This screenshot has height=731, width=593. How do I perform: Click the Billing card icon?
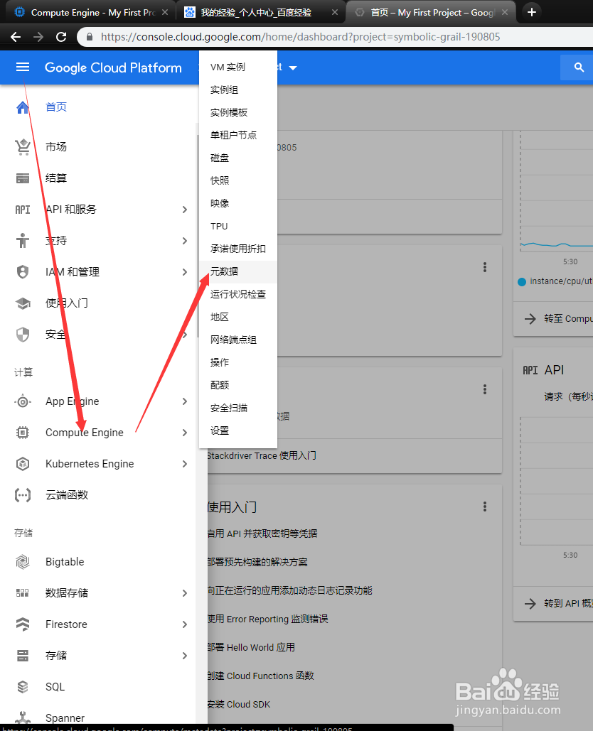pyautogui.click(x=22, y=178)
